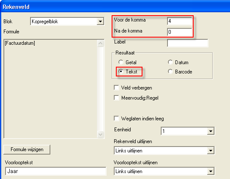Select the Barcode radio button
This screenshot has width=230, height=179.
tap(170, 71)
